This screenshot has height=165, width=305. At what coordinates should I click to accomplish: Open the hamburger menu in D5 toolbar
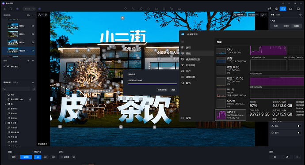(4, 9)
